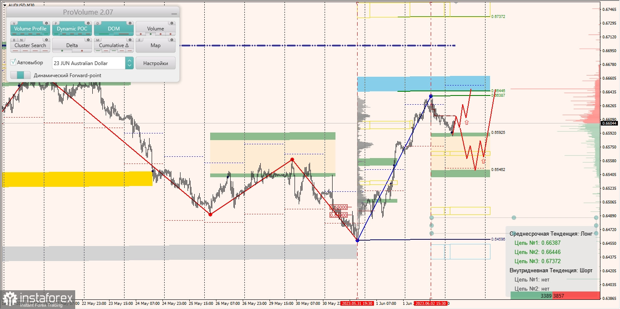Enable the Volume indicator
The height and width of the screenshot is (309, 620).
point(155,29)
